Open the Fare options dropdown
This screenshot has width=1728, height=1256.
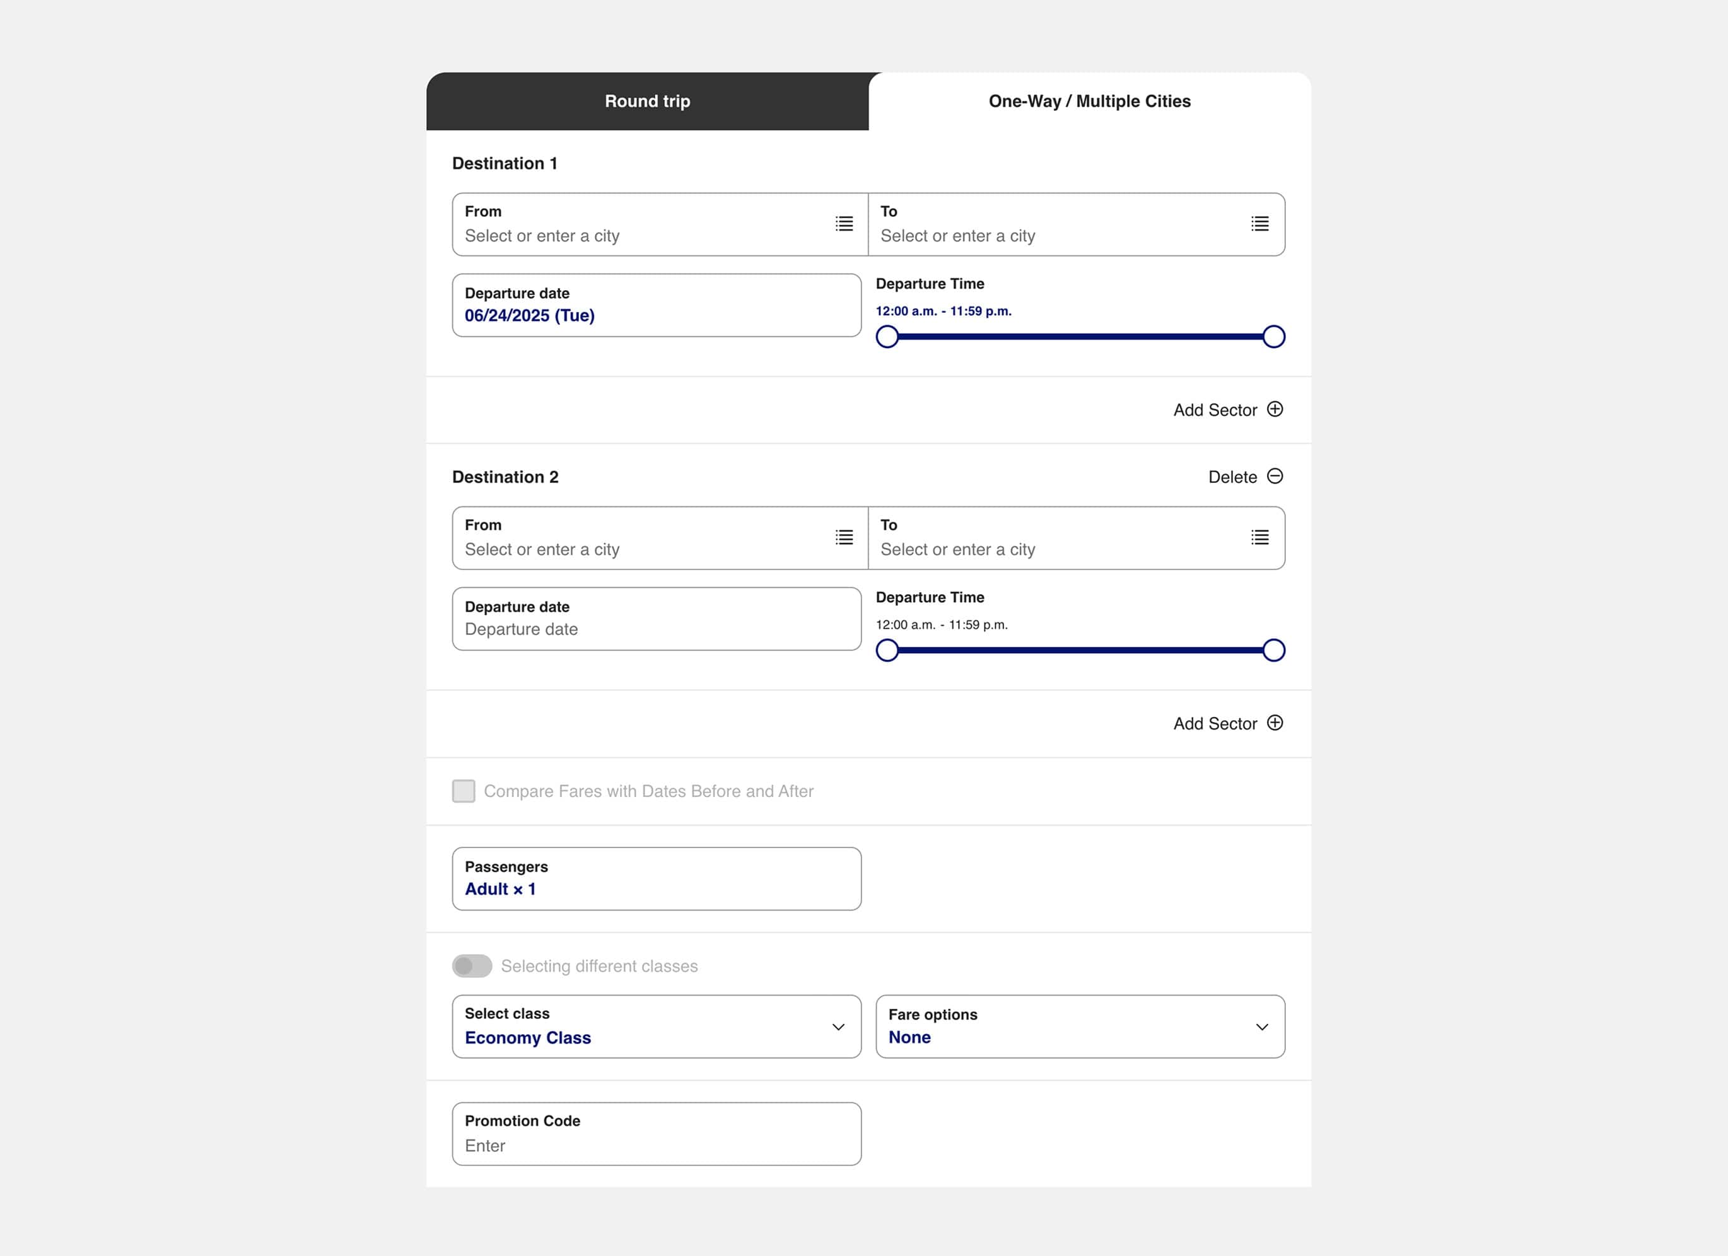pyautogui.click(x=1080, y=1026)
